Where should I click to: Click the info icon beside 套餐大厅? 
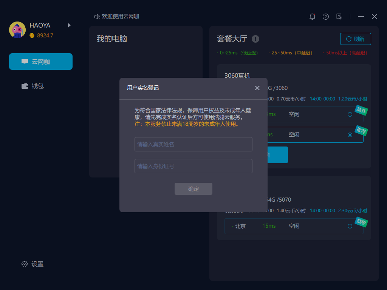pos(255,39)
